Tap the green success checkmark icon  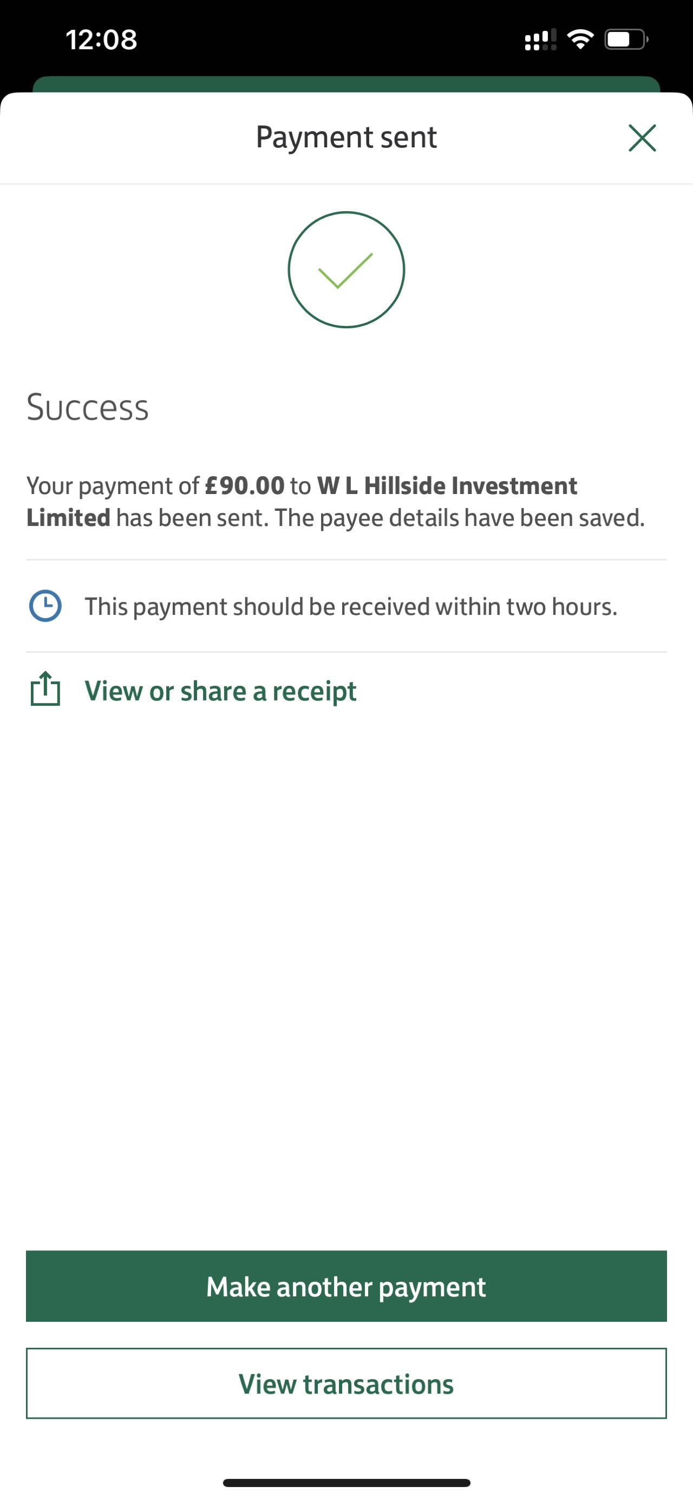pyautogui.click(x=346, y=270)
